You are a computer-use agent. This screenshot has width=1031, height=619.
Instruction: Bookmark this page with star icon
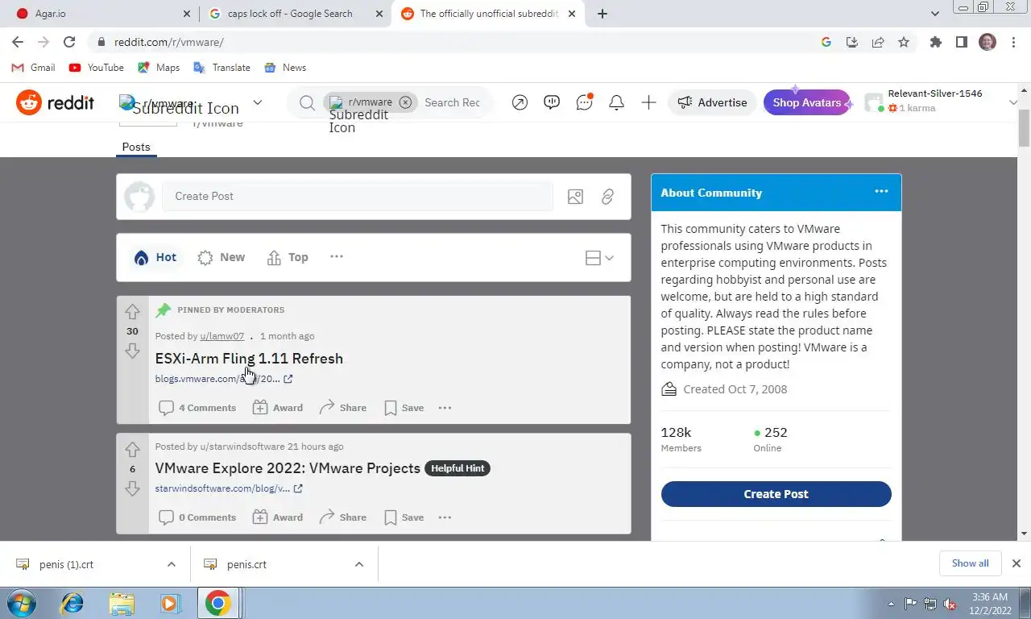(x=904, y=42)
